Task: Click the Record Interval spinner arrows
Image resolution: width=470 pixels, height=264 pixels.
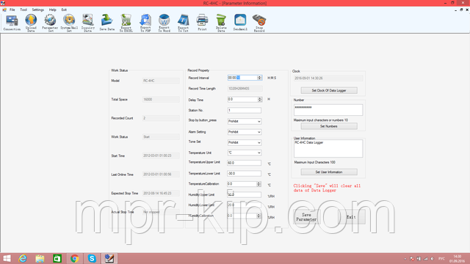Action: 259,78
